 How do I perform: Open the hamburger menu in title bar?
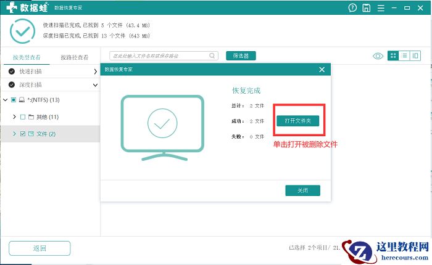(x=381, y=8)
